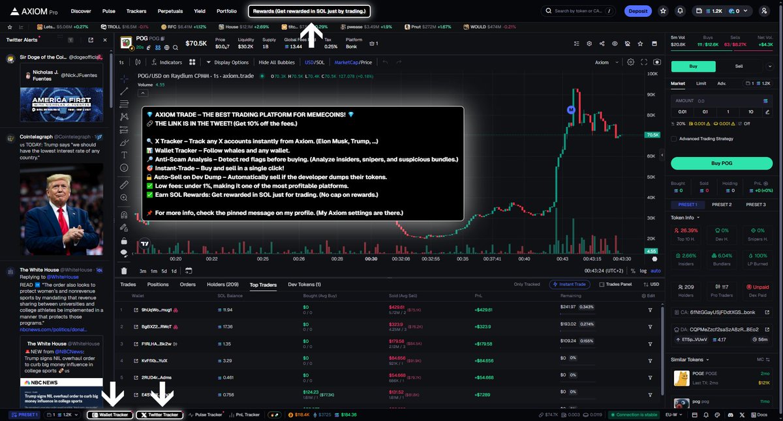This screenshot has width=783, height=421.
Task: Open the Discover menu
Action: 81,11
